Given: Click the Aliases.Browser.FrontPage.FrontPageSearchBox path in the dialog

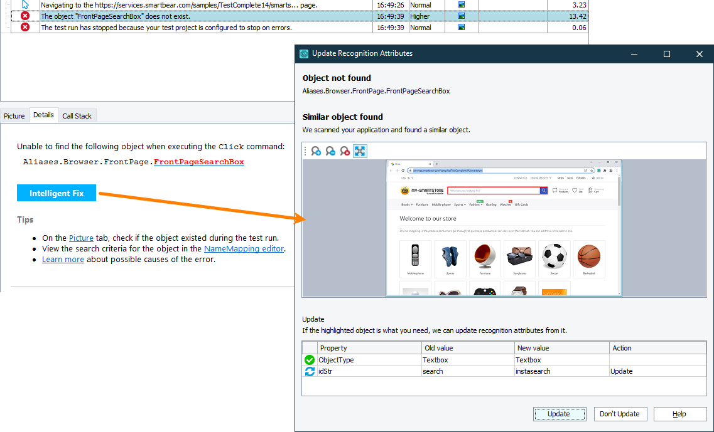Looking at the screenshot, I should tap(376, 91).
